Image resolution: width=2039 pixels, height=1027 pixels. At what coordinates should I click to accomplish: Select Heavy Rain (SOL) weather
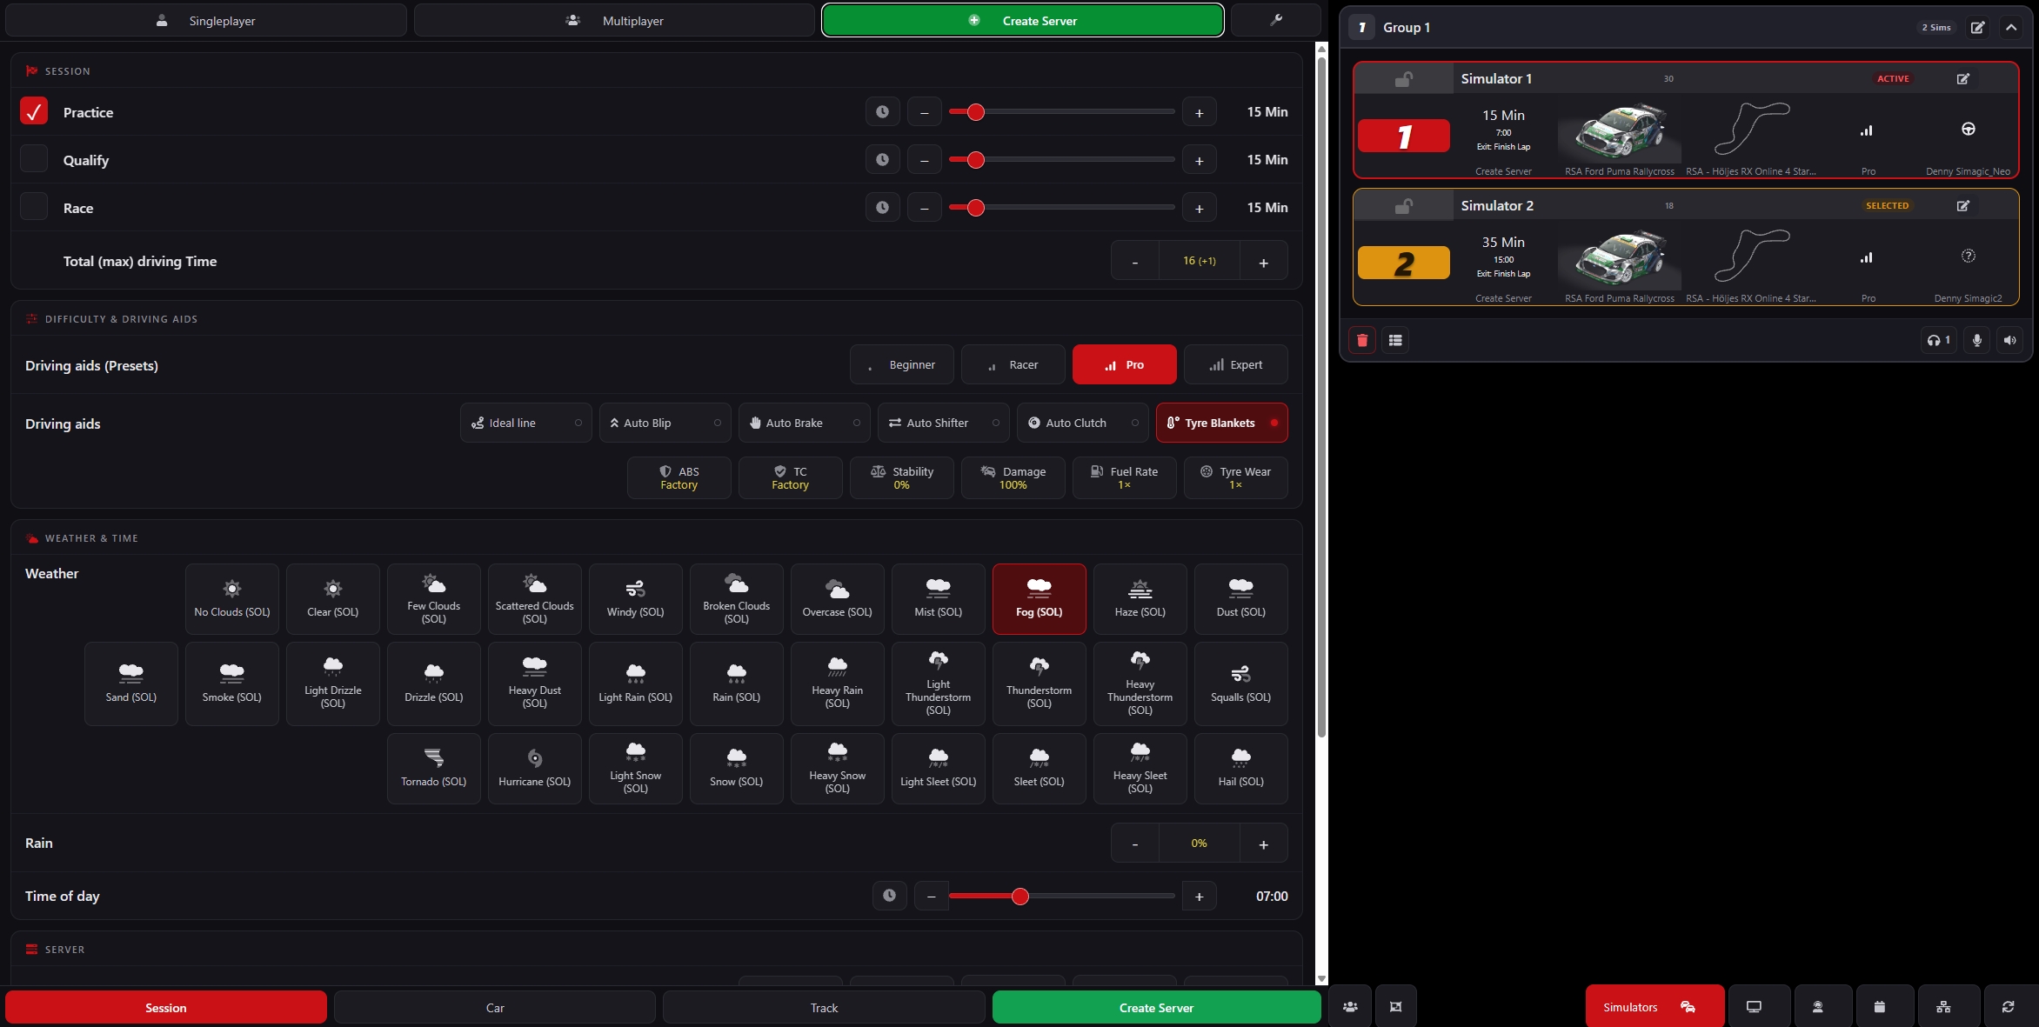tap(838, 684)
